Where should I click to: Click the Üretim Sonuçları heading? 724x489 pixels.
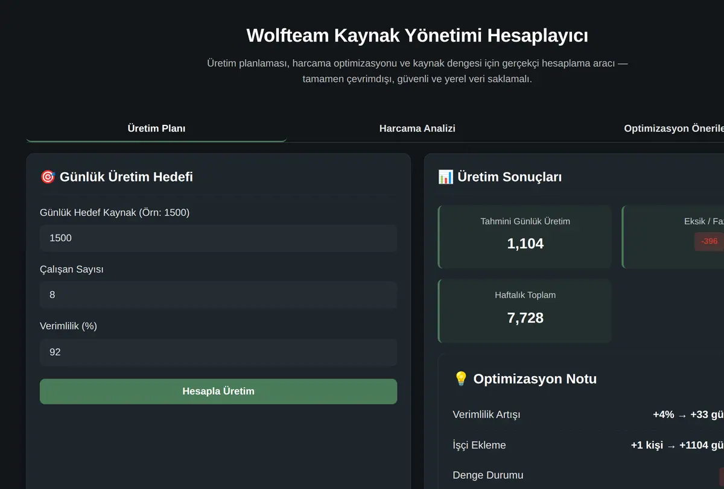[510, 177]
